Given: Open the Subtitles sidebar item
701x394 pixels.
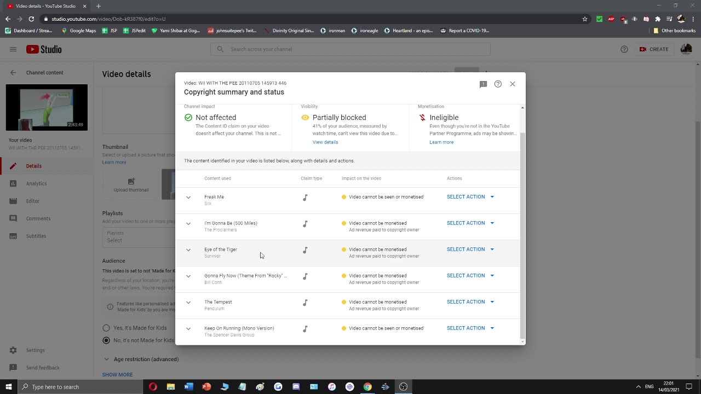Looking at the screenshot, I should pyautogui.click(x=47, y=236).
